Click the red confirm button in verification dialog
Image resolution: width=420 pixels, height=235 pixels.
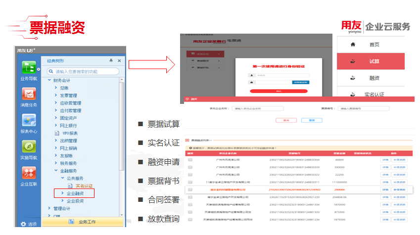coord(279,91)
